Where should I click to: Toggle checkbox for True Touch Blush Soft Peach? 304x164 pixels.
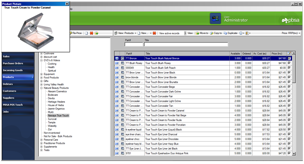[289, 68]
